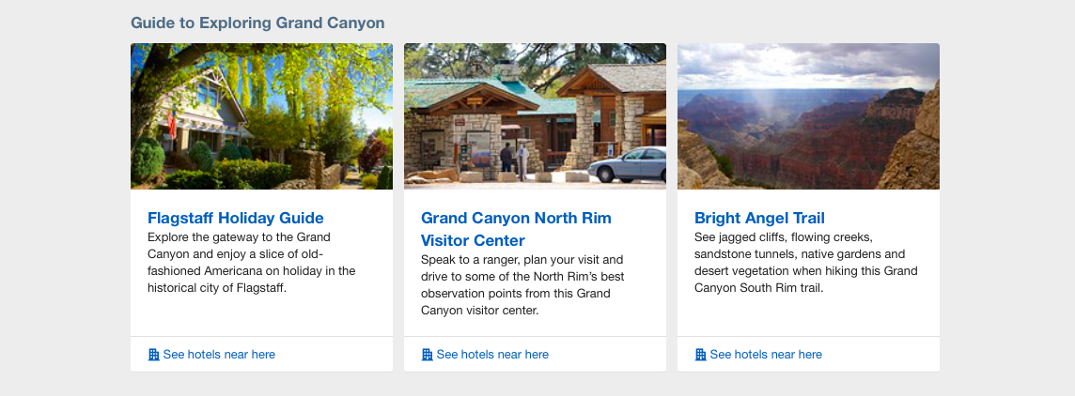Click the North Rim visitor center description text
The width and height of the screenshot is (1075, 396).
pos(522,285)
